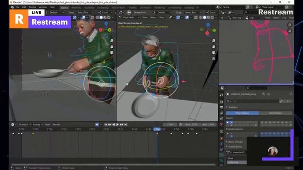Open the Render properties tab
This screenshot has height=170, width=303.
[x=222, y=102]
